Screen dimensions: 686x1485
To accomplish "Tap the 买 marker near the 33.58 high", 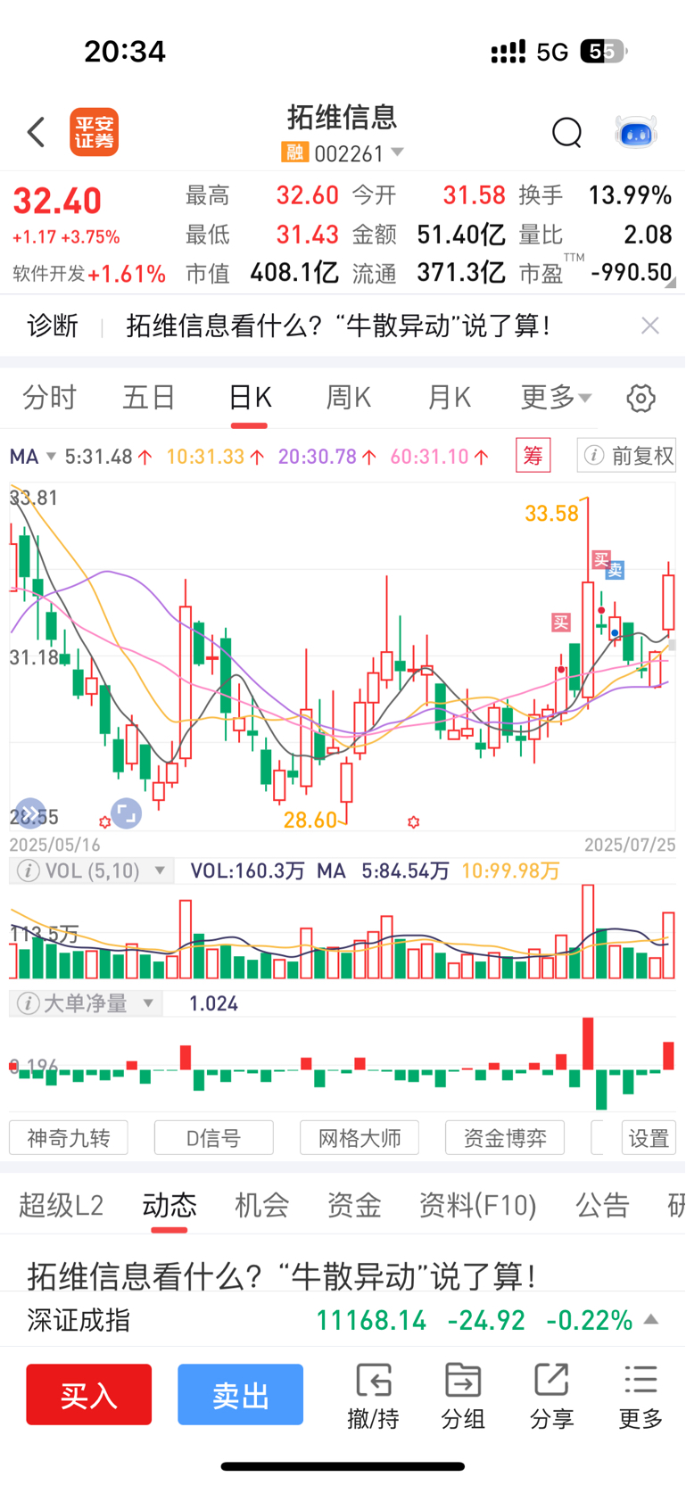I will click(x=601, y=560).
